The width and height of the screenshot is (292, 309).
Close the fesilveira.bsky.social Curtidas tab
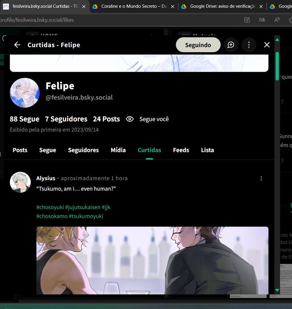[x=84, y=6]
